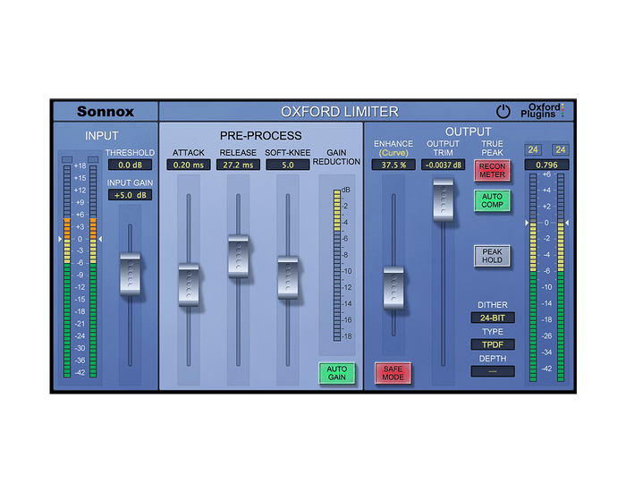626x492 pixels.
Task: Click the Soft-Knee 5.0 value field
Action: click(288, 165)
